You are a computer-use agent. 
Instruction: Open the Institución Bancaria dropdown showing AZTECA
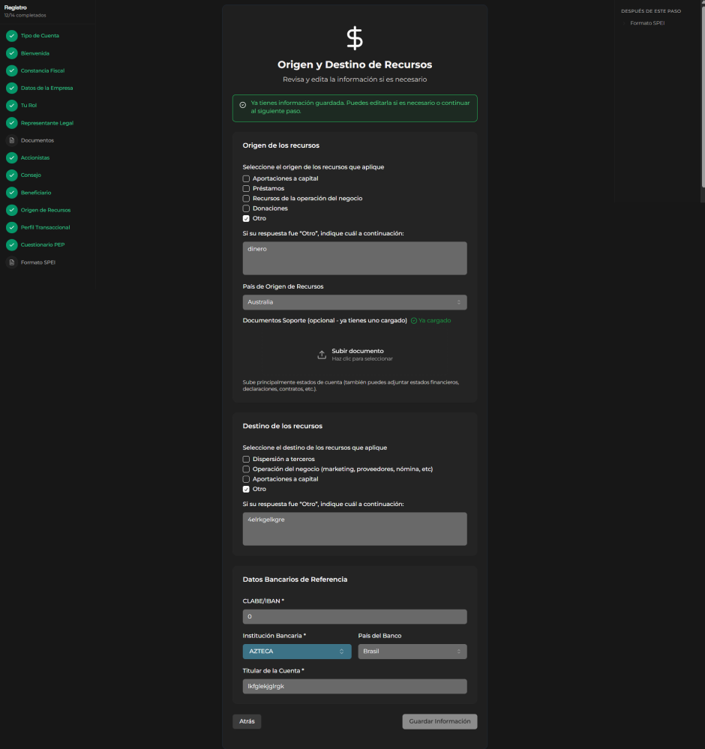point(297,652)
